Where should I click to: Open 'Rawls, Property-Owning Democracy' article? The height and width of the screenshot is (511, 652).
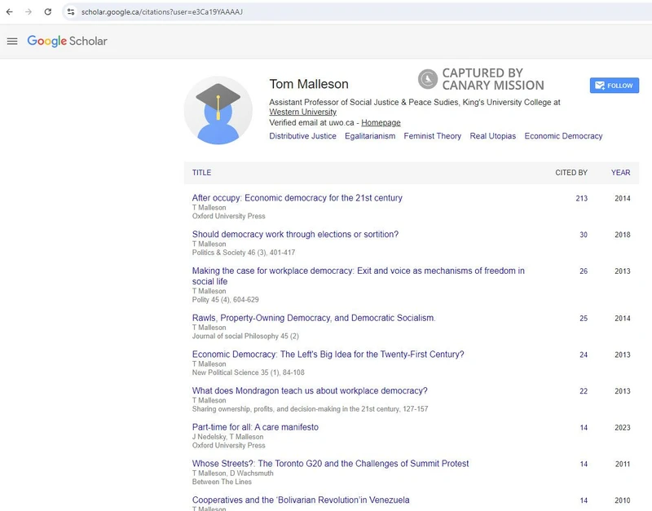[x=314, y=318]
